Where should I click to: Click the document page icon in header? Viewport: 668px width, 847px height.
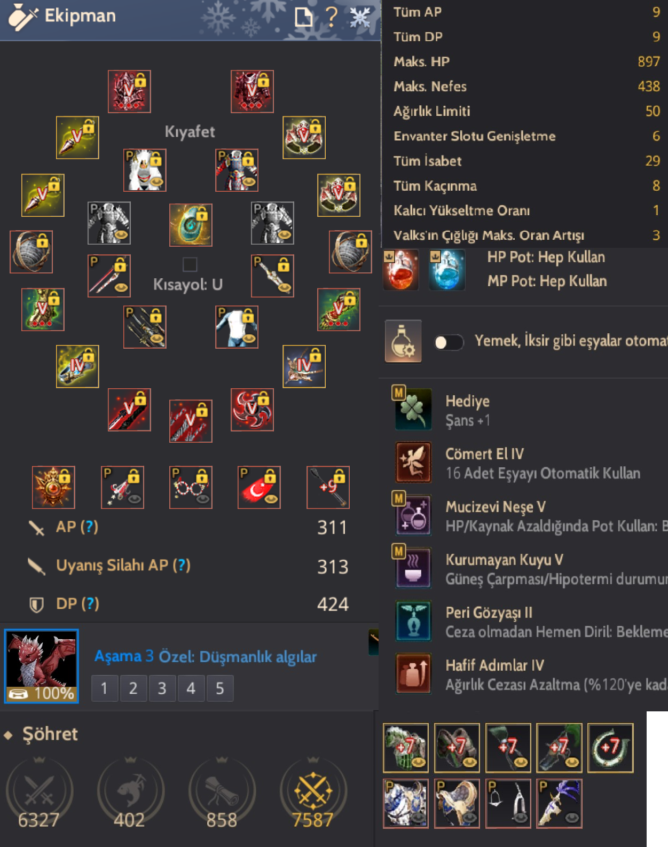pyautogui.click(x=303, y=17)
